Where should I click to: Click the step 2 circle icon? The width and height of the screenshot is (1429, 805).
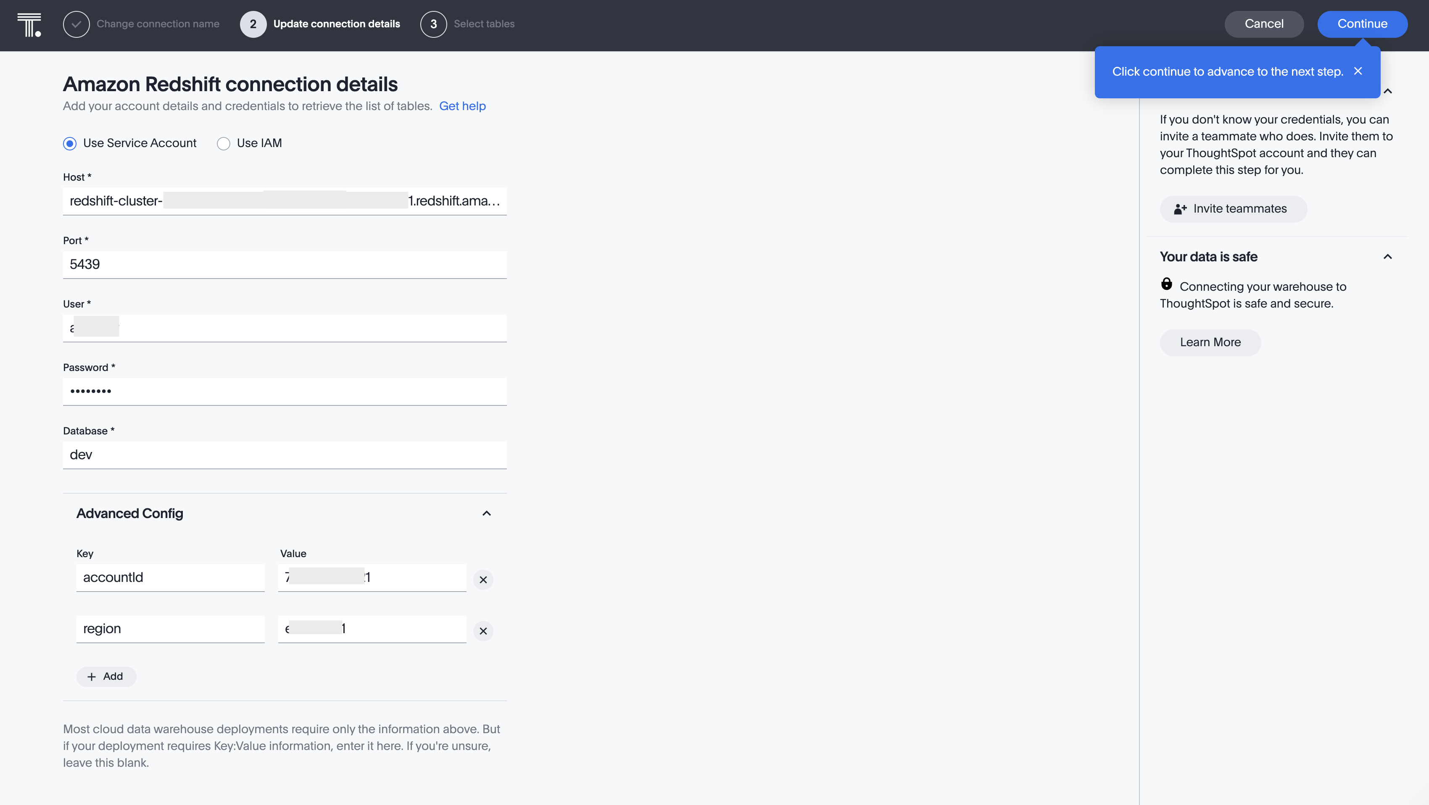click(x=253, y=24)
